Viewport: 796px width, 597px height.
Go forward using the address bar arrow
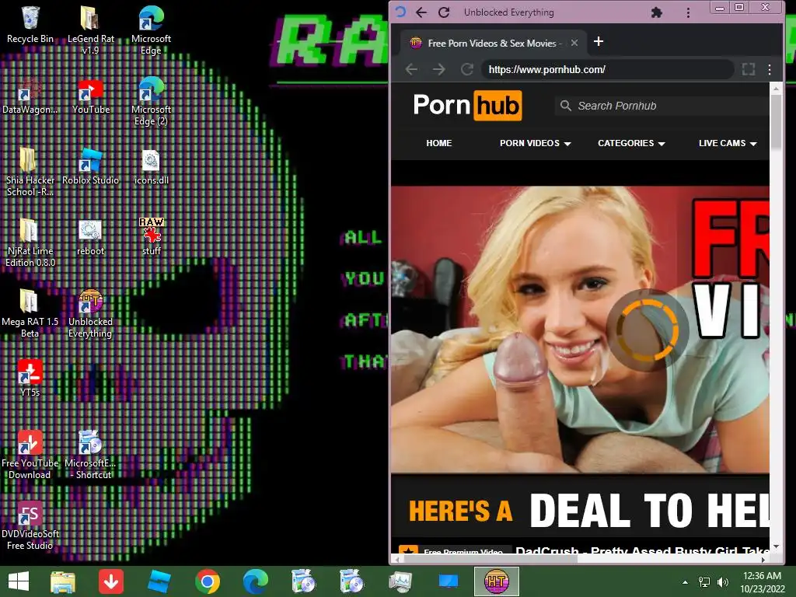[439, 69]
